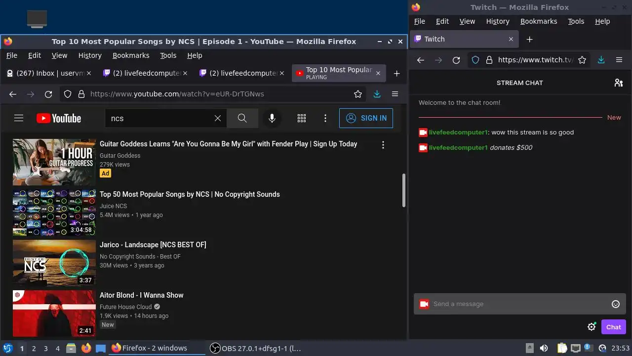Viewport: 632px width, 356px height.
Task: Clear the YouTube search box text
Action: pyautogui.click(x=218, y=118)
